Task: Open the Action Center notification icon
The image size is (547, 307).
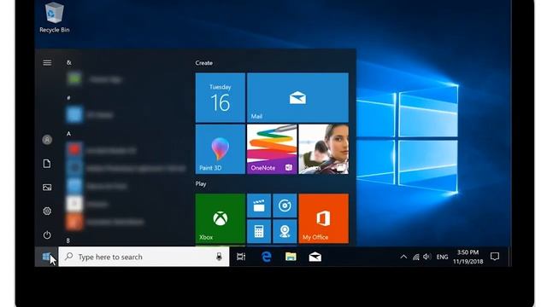Action: 495,257
